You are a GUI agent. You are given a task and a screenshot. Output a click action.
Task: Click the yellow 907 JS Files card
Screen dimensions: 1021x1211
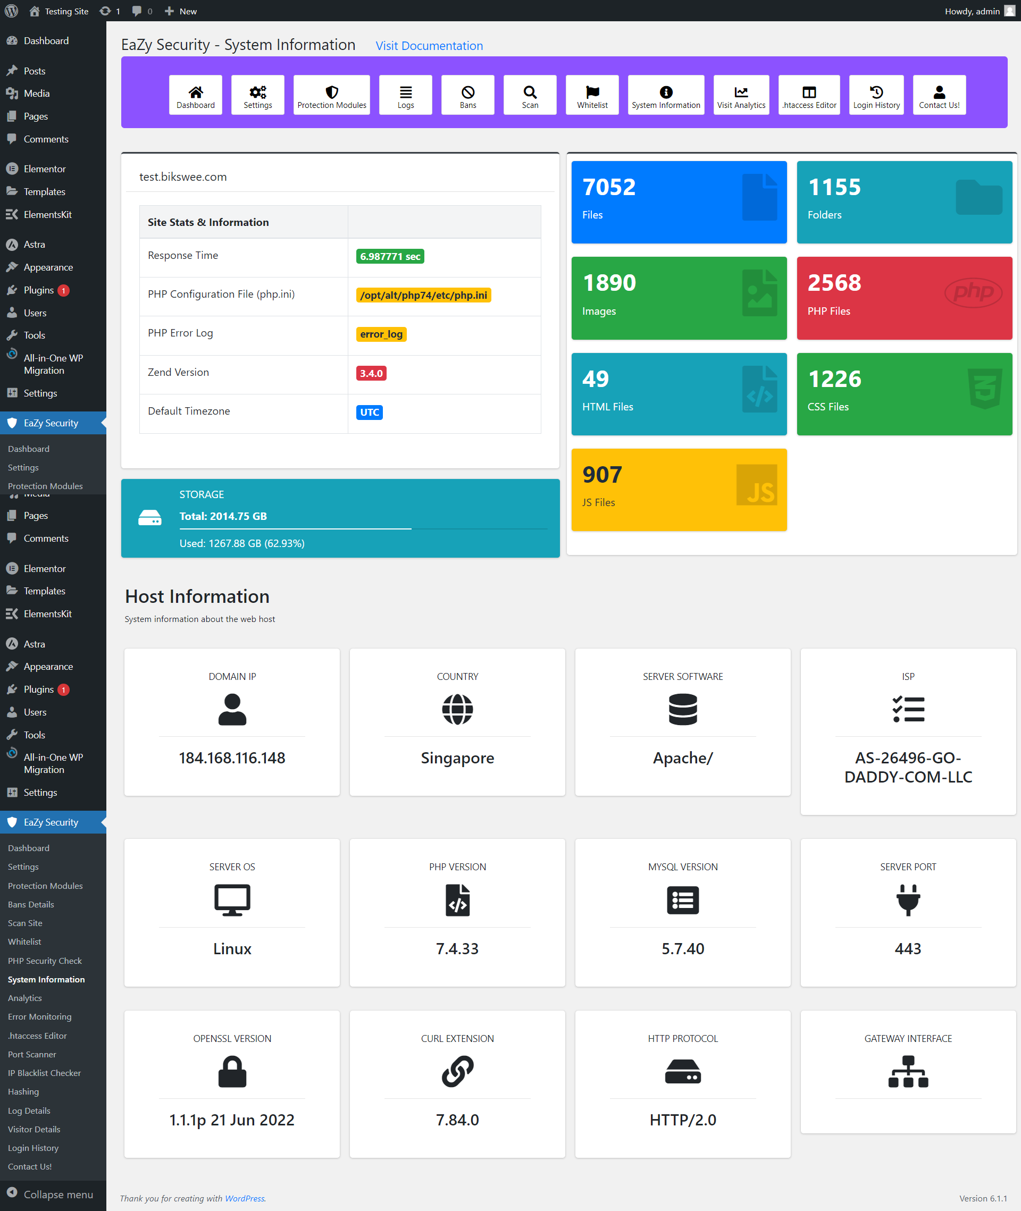pyautogui.click(x=679, y=490)
